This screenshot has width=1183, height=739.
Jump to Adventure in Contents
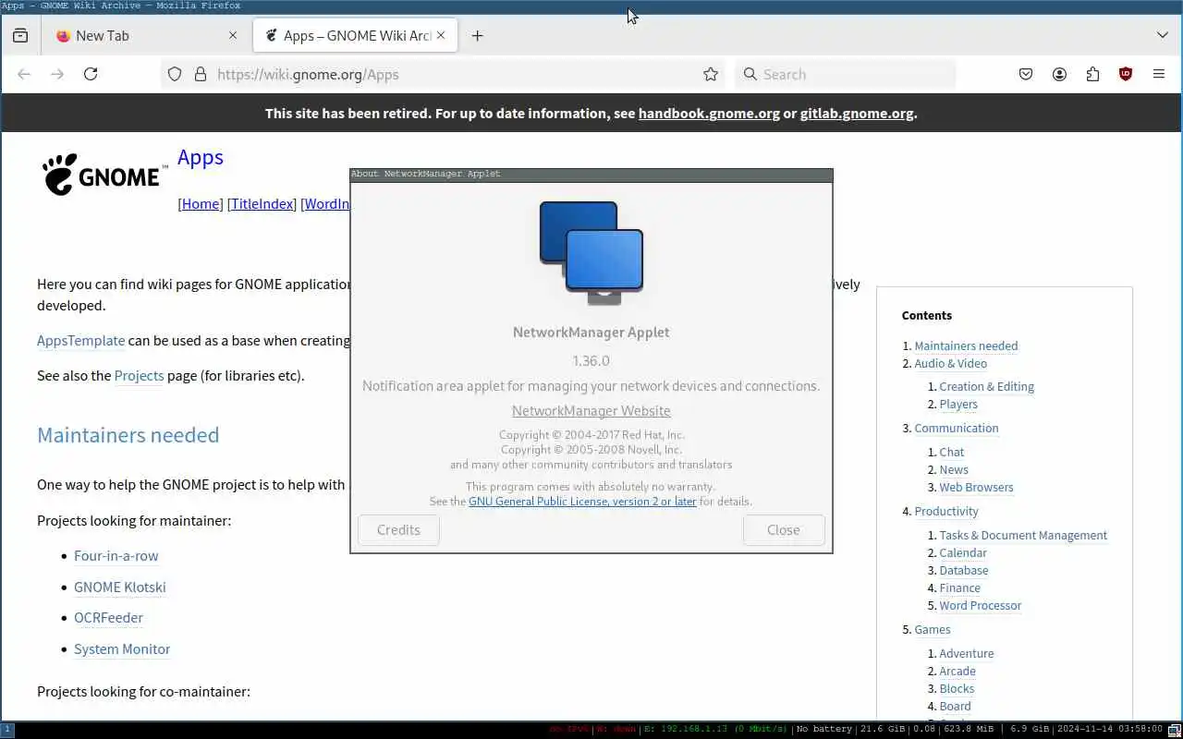click(x=966, y=654)
